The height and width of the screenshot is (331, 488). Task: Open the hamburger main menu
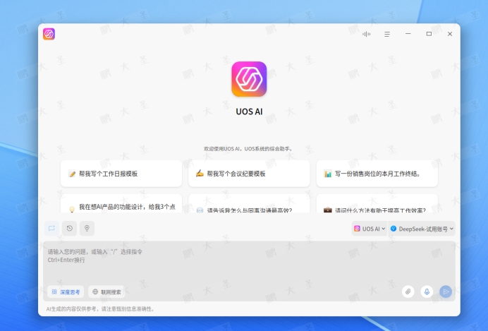tap(387, 35)
